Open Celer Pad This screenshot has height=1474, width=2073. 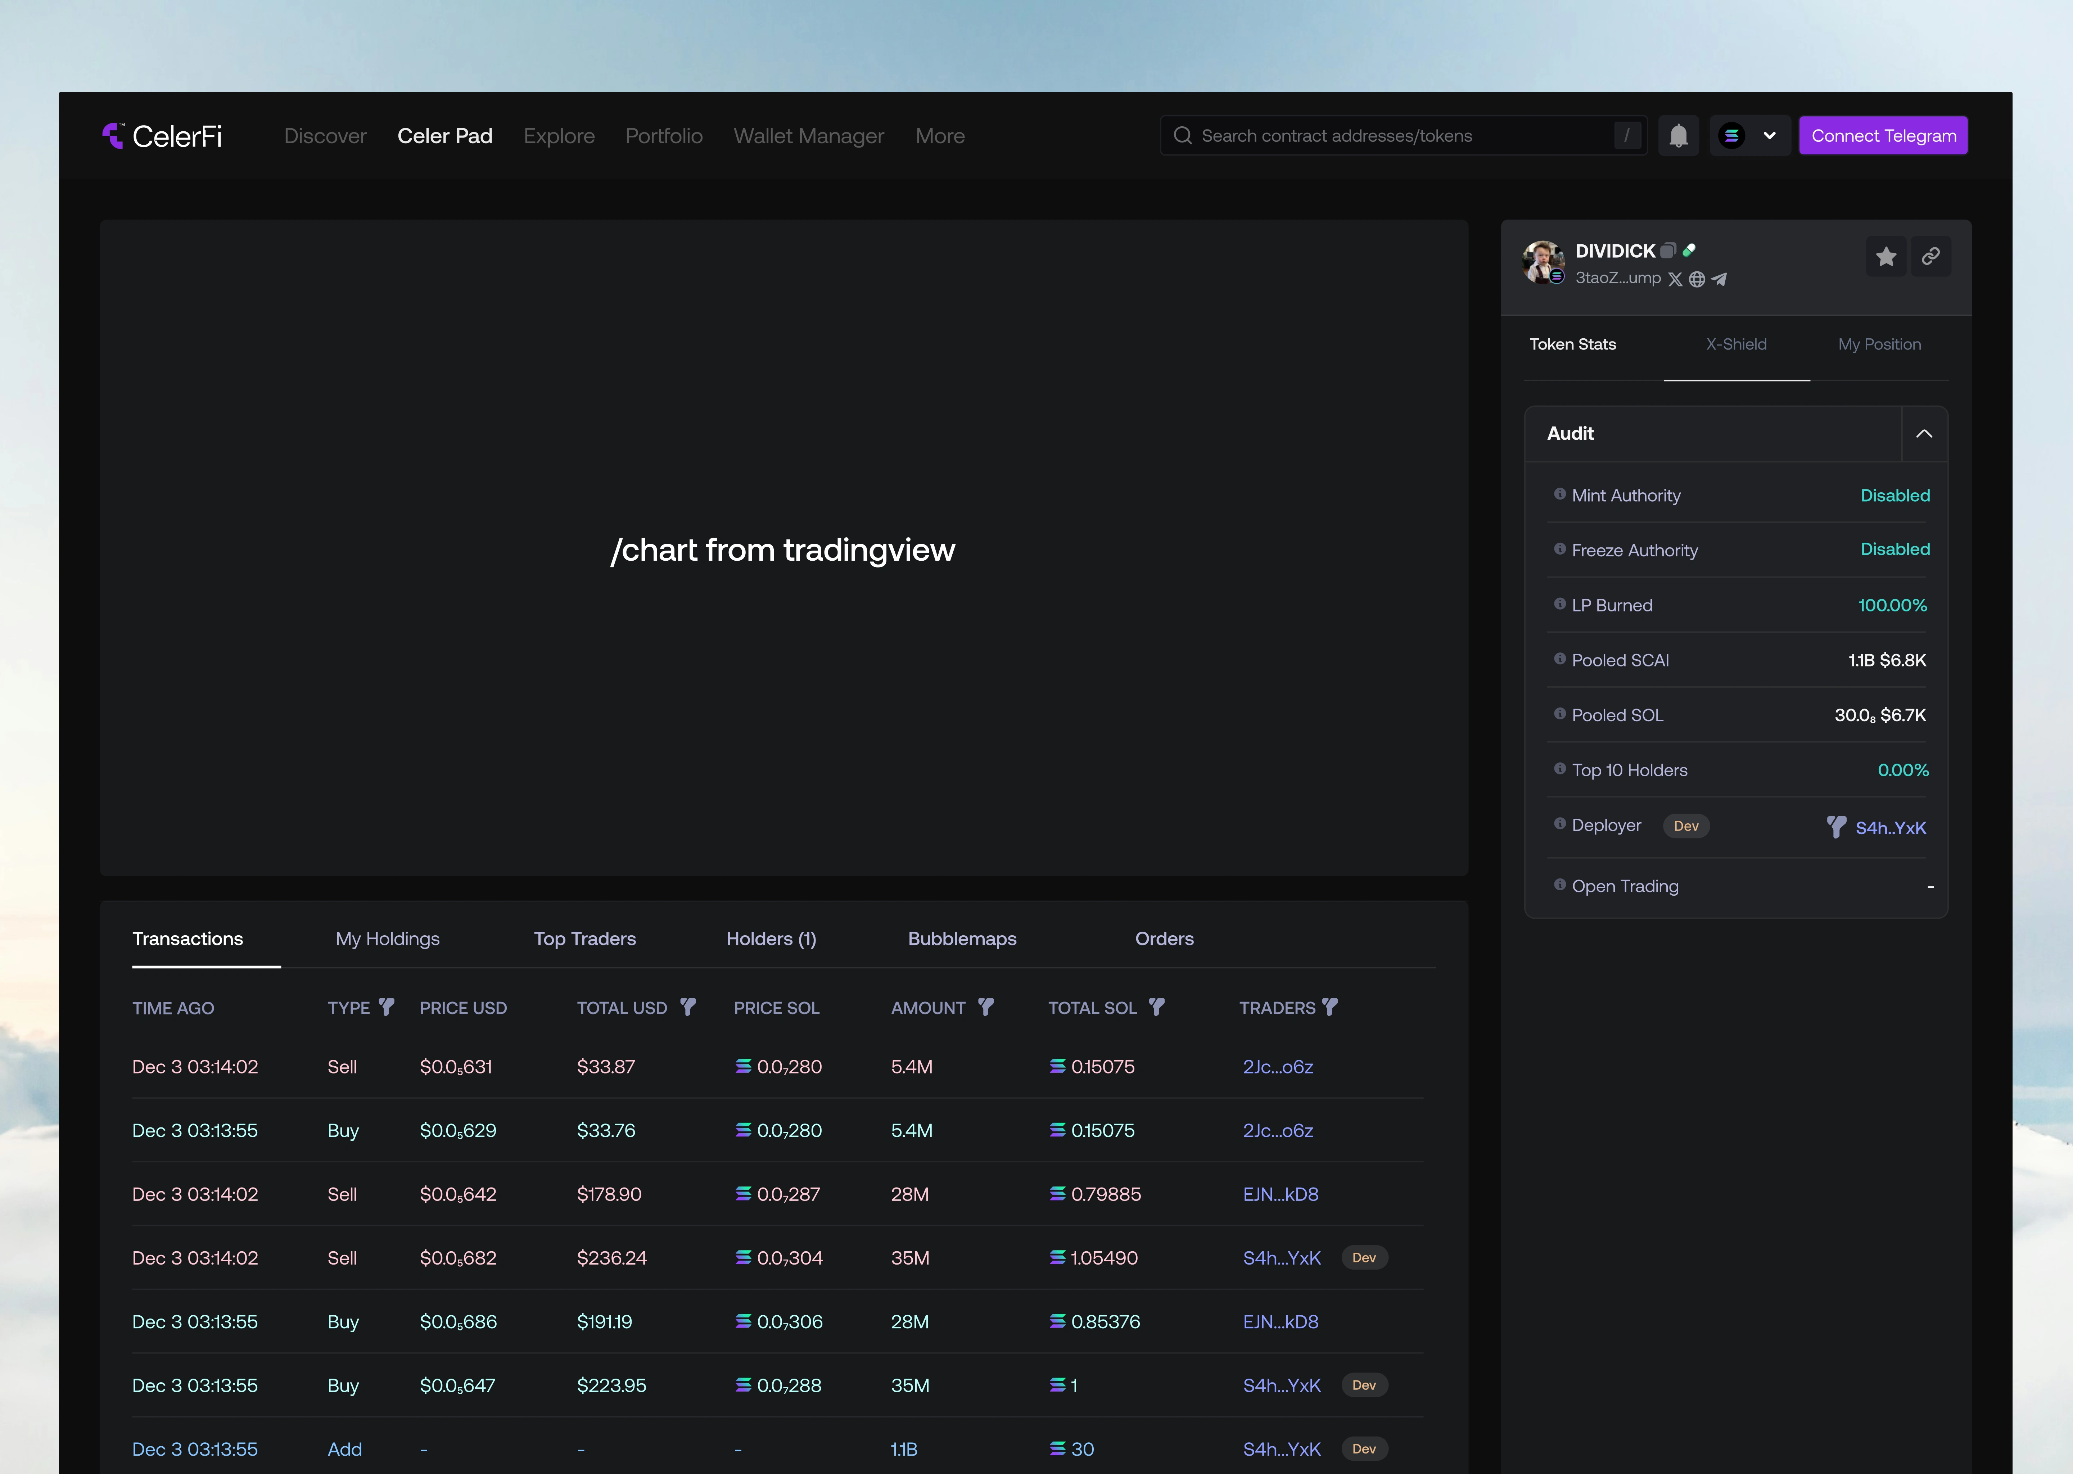pos(445,136)
